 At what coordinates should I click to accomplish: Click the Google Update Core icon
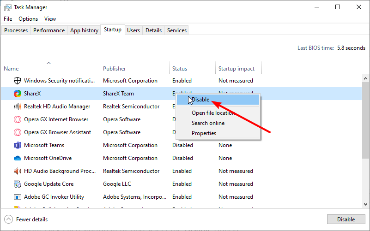point(18,184)
